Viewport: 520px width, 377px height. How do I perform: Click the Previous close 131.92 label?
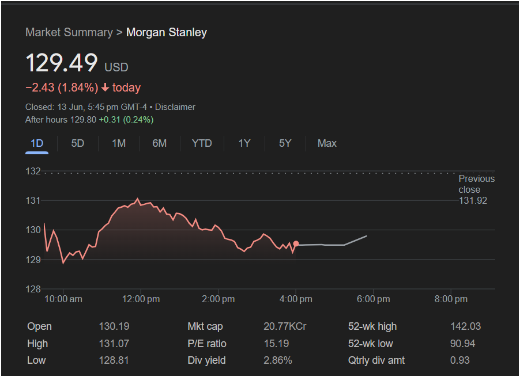point(476,189)
